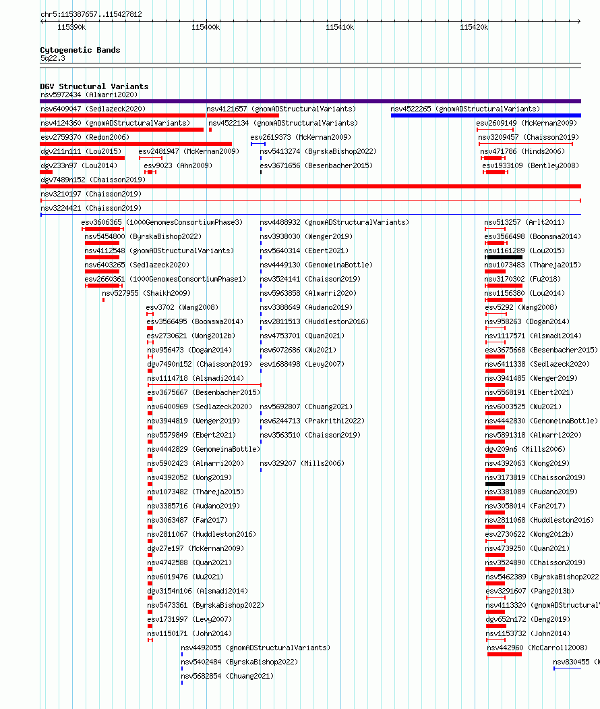Open nsv527955 (Shaikh2009) variant
600x709 pixels.
point(146,294)
